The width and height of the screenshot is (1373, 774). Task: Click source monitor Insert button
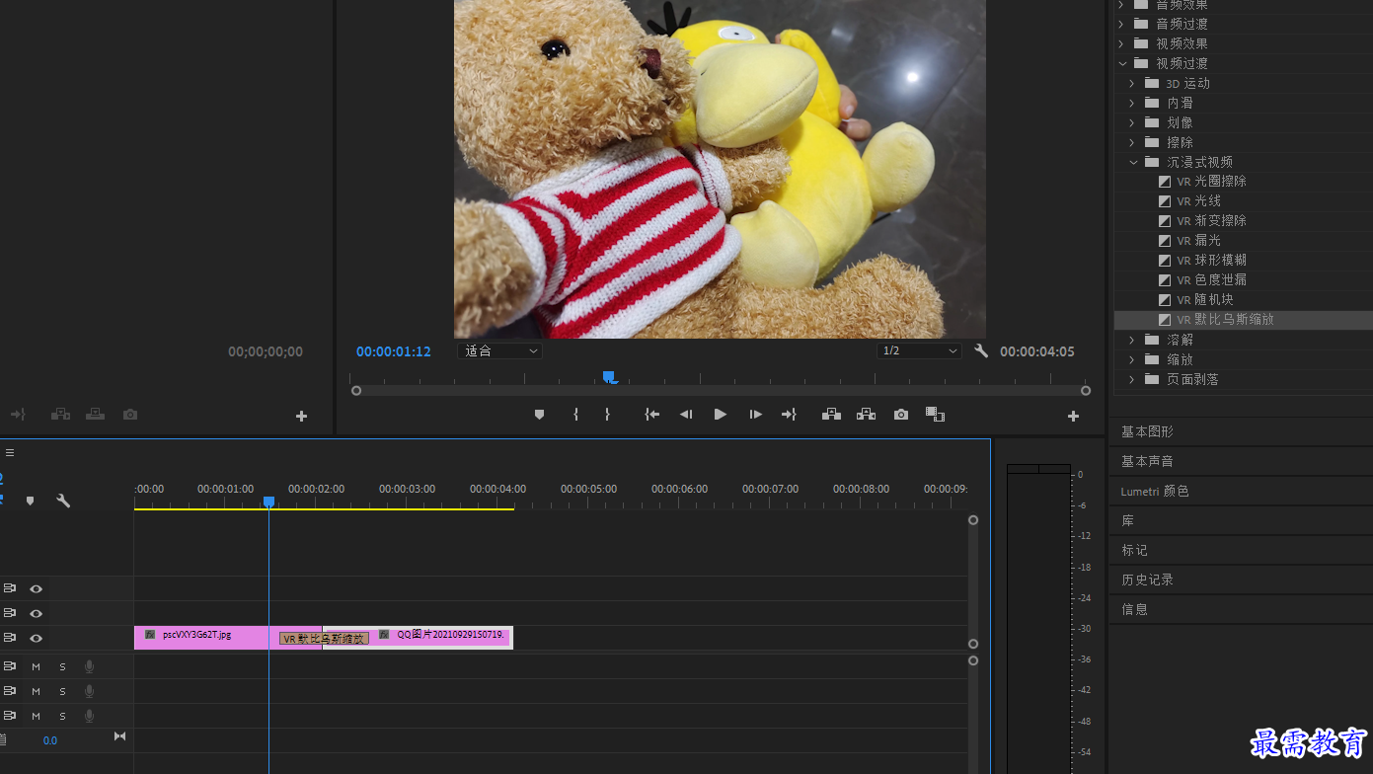pyautogui.click(x=60, y=415)
